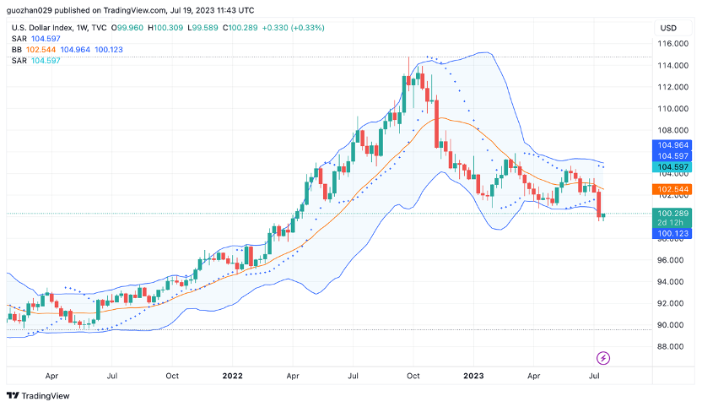Click the published-on TradingView.com header text
This screenshot has width=702, height=407.
[x=130, y=10]
